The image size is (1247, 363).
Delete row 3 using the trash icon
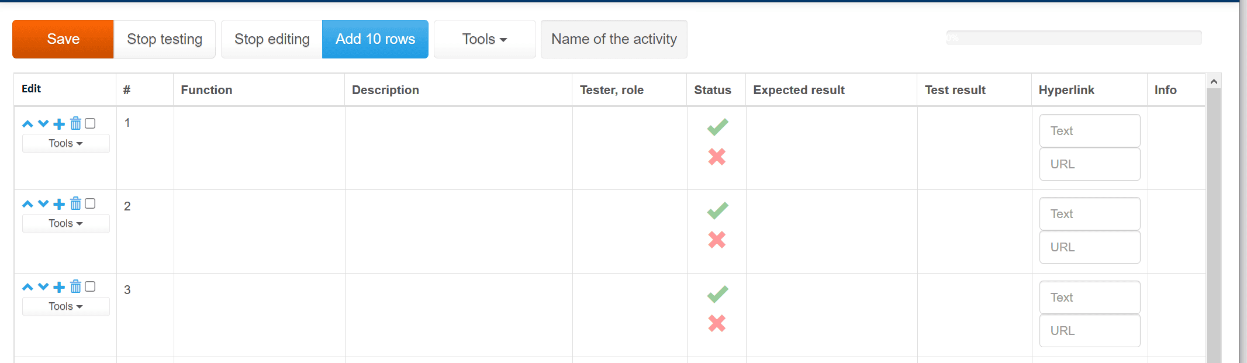pos(76,286)
